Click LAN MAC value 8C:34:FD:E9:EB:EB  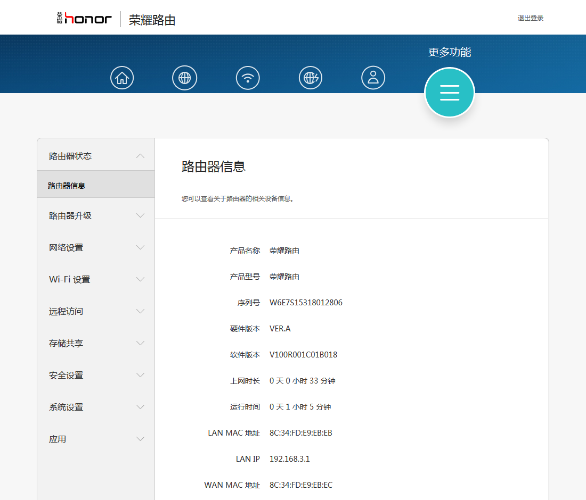(x=301, y=433)
